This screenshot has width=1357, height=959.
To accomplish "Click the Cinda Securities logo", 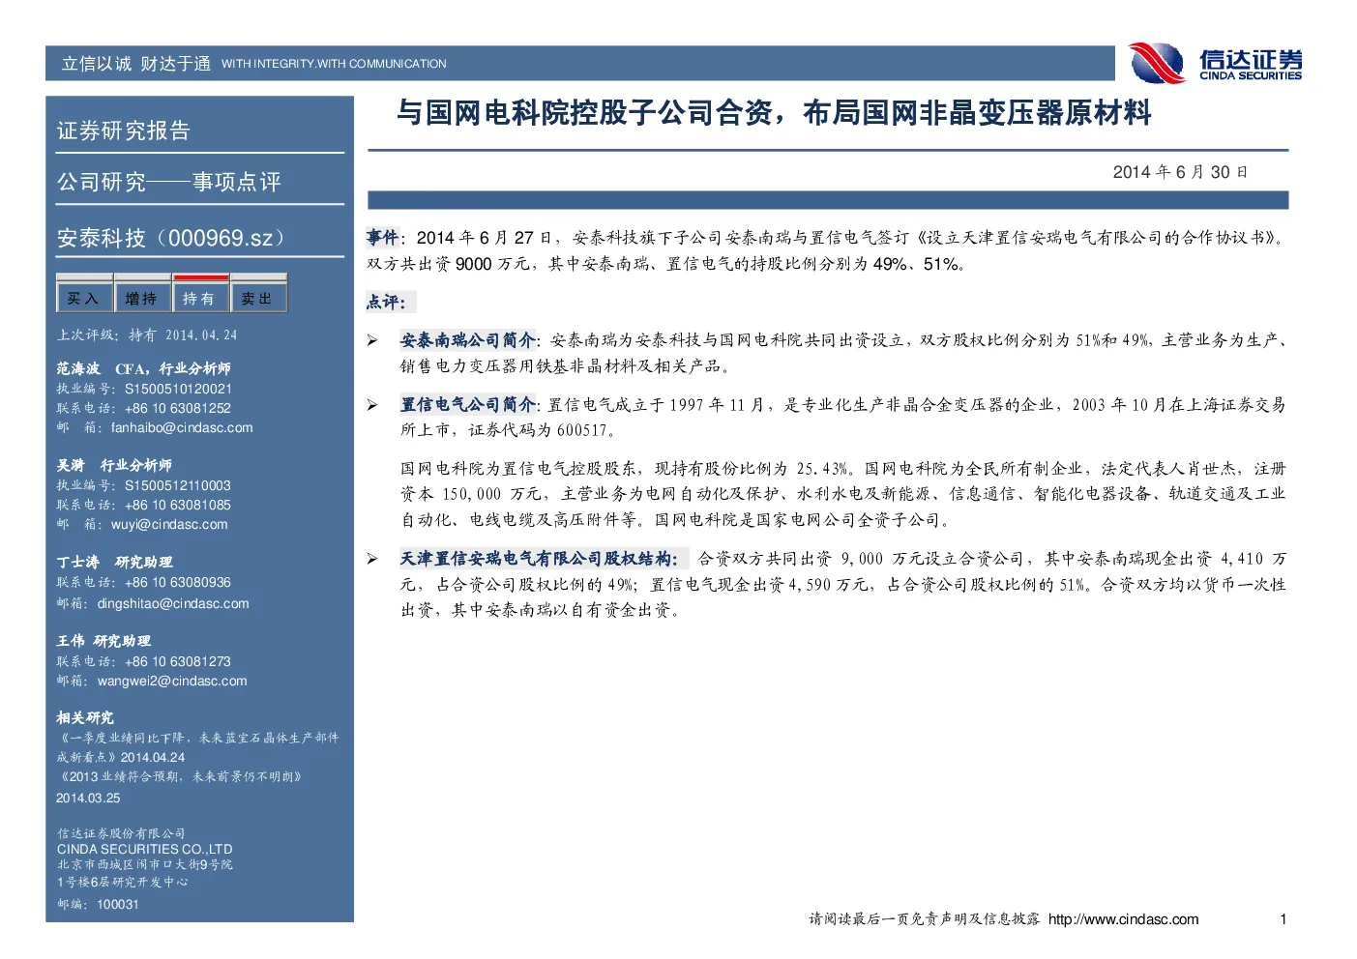I will click(1215, 63).
